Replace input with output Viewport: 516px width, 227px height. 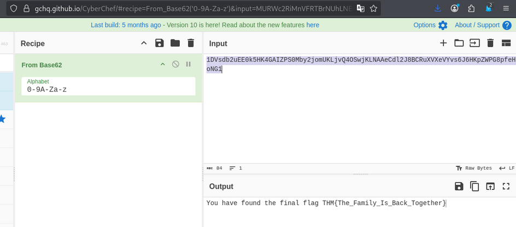(490, 187)
